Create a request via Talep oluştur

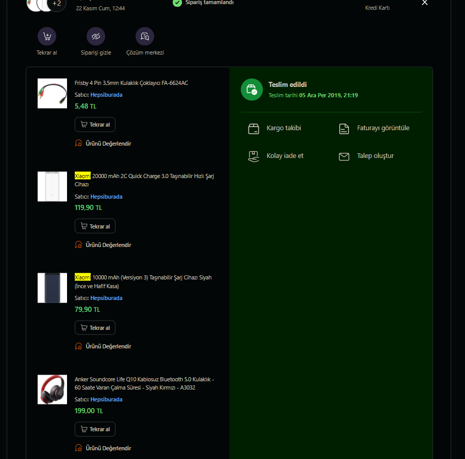pos(366,156)
